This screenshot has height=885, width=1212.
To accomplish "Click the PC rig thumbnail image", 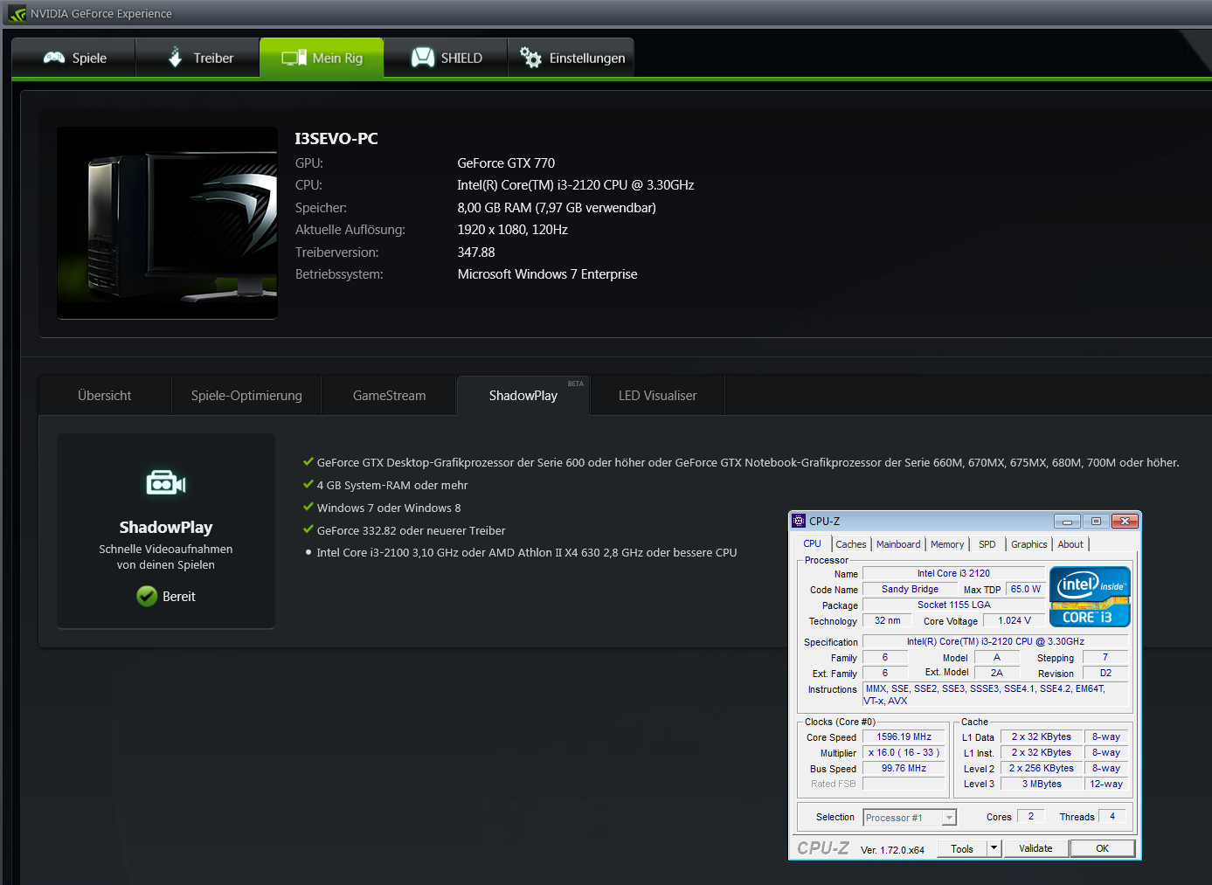I will (167, 223).
